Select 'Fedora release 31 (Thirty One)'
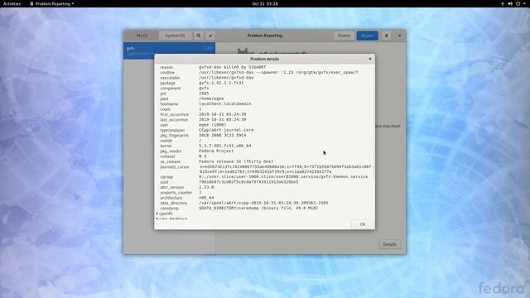Image resolution: width=530 pixels, height=298 pixels. point(236,161)
